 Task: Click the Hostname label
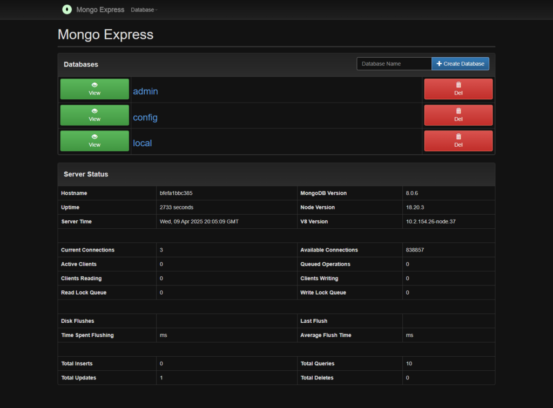(74, 193)
